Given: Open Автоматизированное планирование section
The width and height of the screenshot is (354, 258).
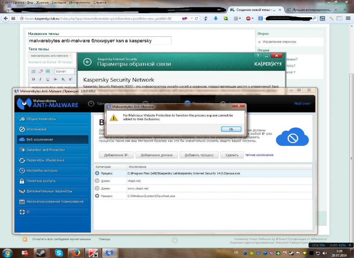Looking at the screenshot, I should click(x=53, y=202).
